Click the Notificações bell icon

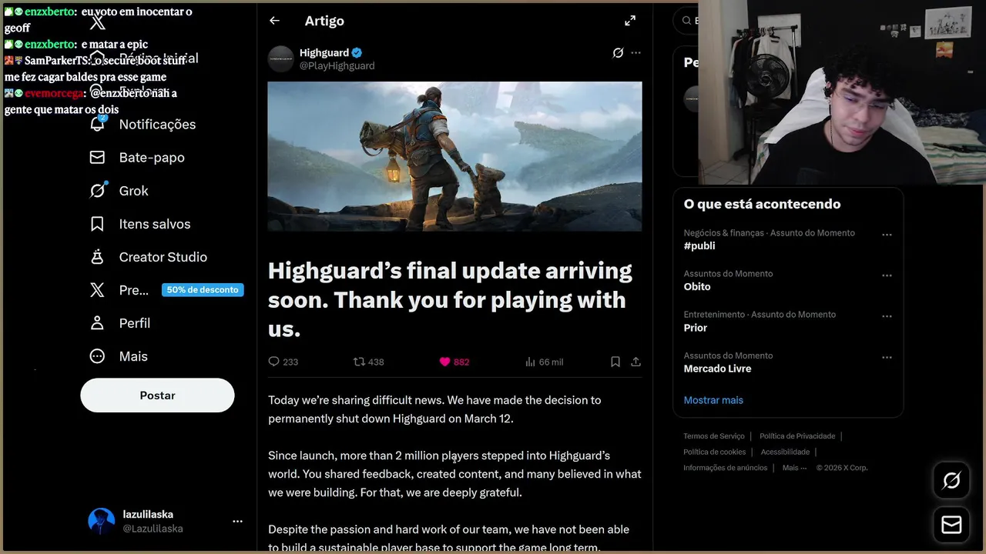[97, 124]
